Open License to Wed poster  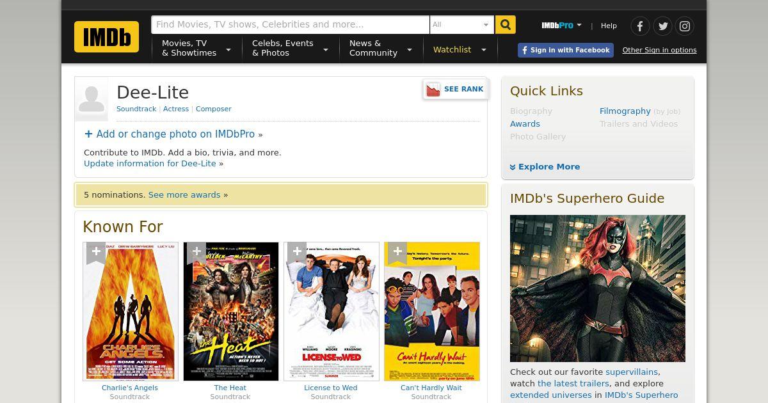click(332, 312)
